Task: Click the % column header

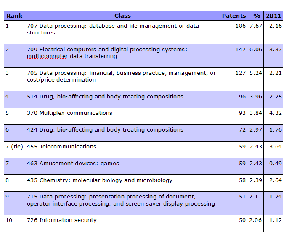Action: point(256,16)
